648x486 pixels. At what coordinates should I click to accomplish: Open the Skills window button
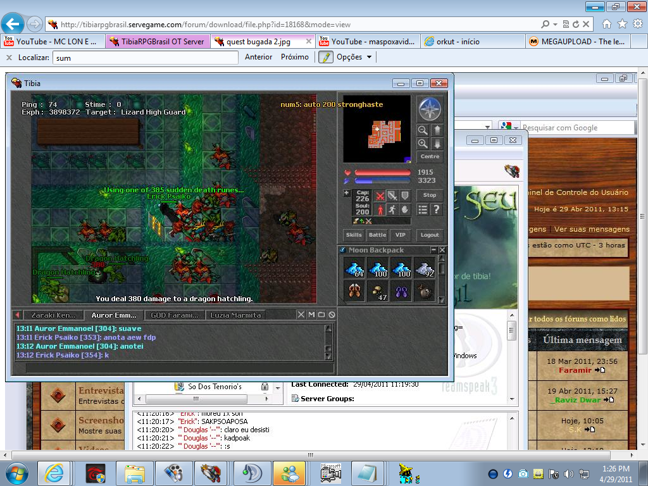(x=354, y=235)
